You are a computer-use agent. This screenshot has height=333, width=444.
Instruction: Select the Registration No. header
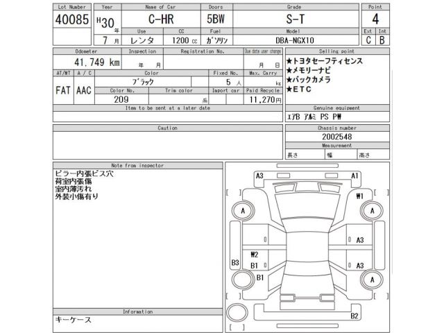click(203, 51)
